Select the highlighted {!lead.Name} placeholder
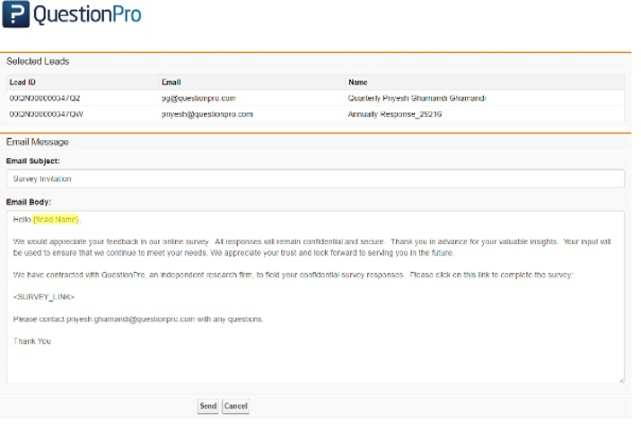The image size is (641, 429). click(56, 220)
